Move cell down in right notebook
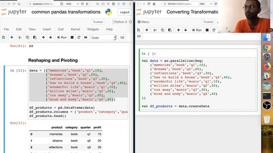This screenshot has width=273, height=153. [186, 30]
